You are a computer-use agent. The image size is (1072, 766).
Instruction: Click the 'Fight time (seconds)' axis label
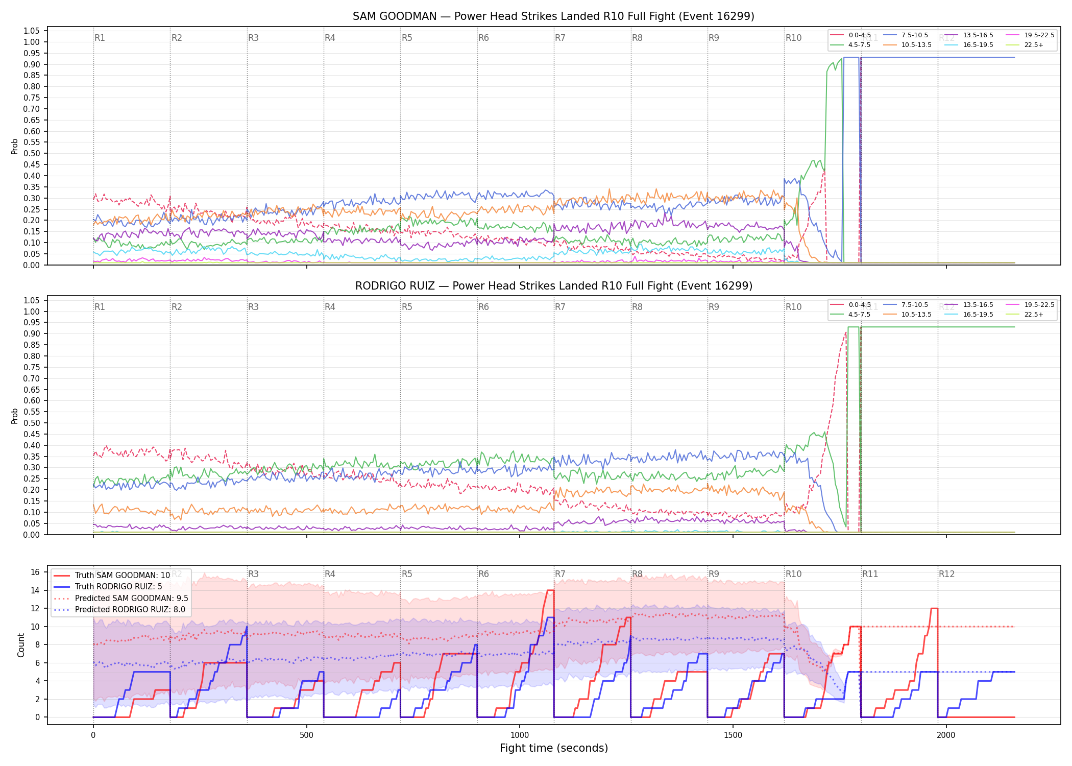pyautogui.click(x=554, y=748)
